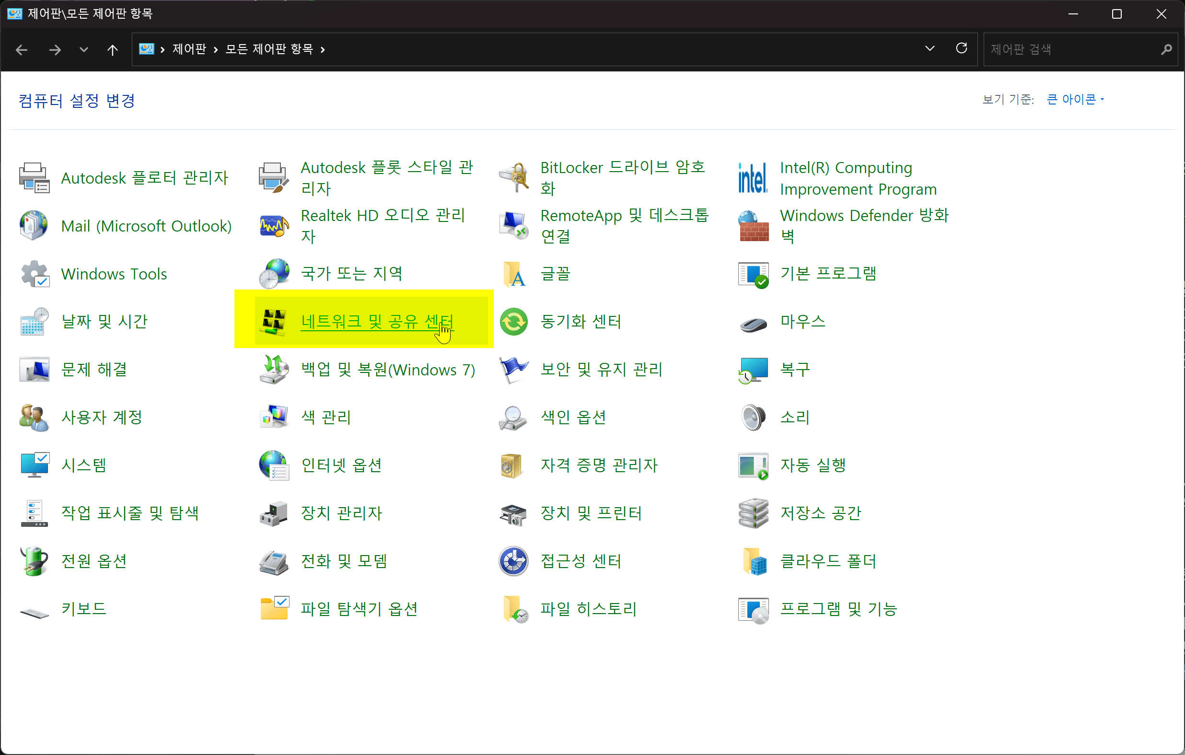Open the Realtek HD 오디오 관리자 icon
The width and height of the screenshot is (1185, 755).
274,225
